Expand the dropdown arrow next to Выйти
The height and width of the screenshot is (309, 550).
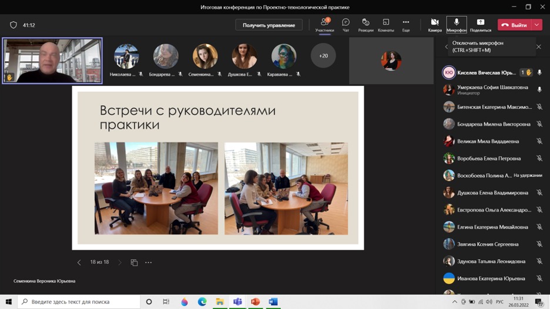point(537,25)
